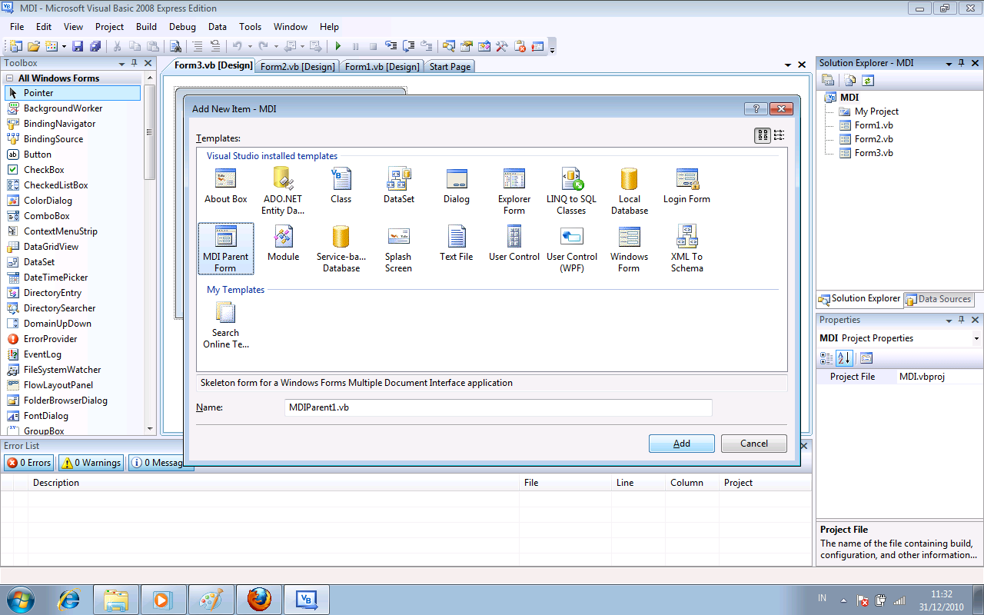Choose the User Control template
Screen dimensions: 984x615
[x=514, y=244]
